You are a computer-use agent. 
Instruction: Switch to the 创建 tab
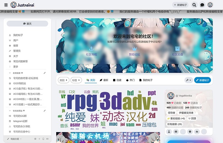click(117, 80)
